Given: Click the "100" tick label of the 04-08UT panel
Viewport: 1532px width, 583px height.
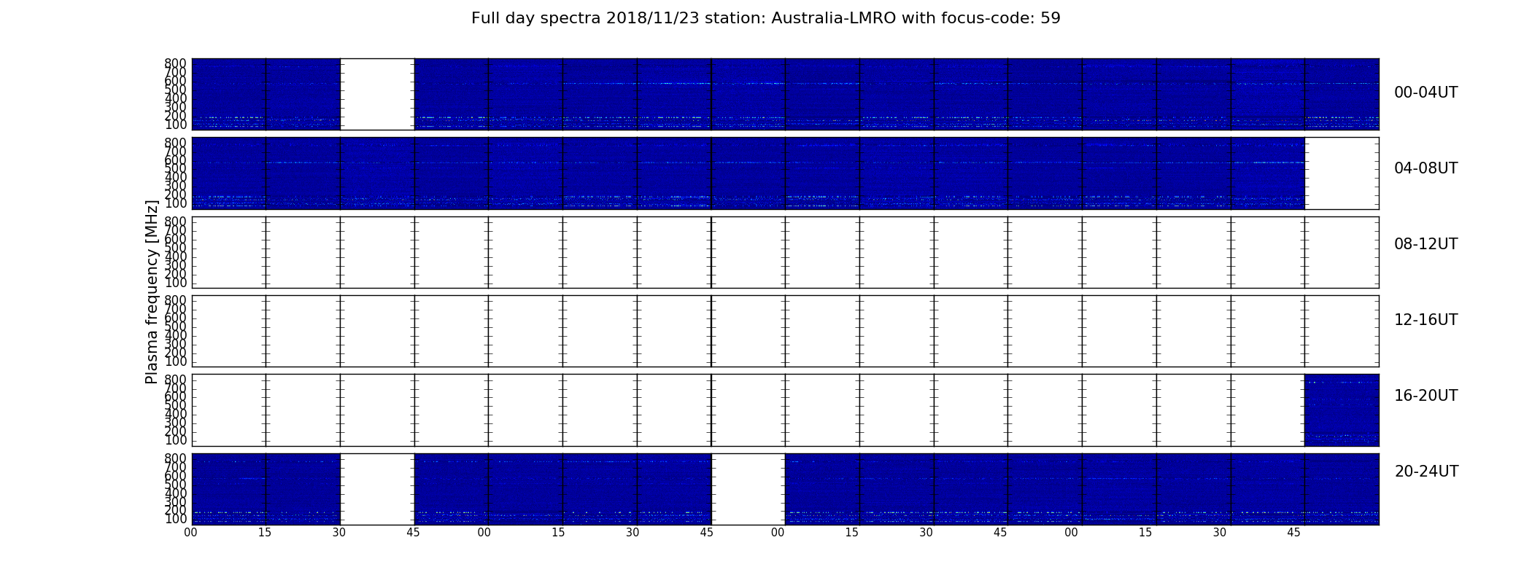Looking at the screenshot, I should coord(176,204).
